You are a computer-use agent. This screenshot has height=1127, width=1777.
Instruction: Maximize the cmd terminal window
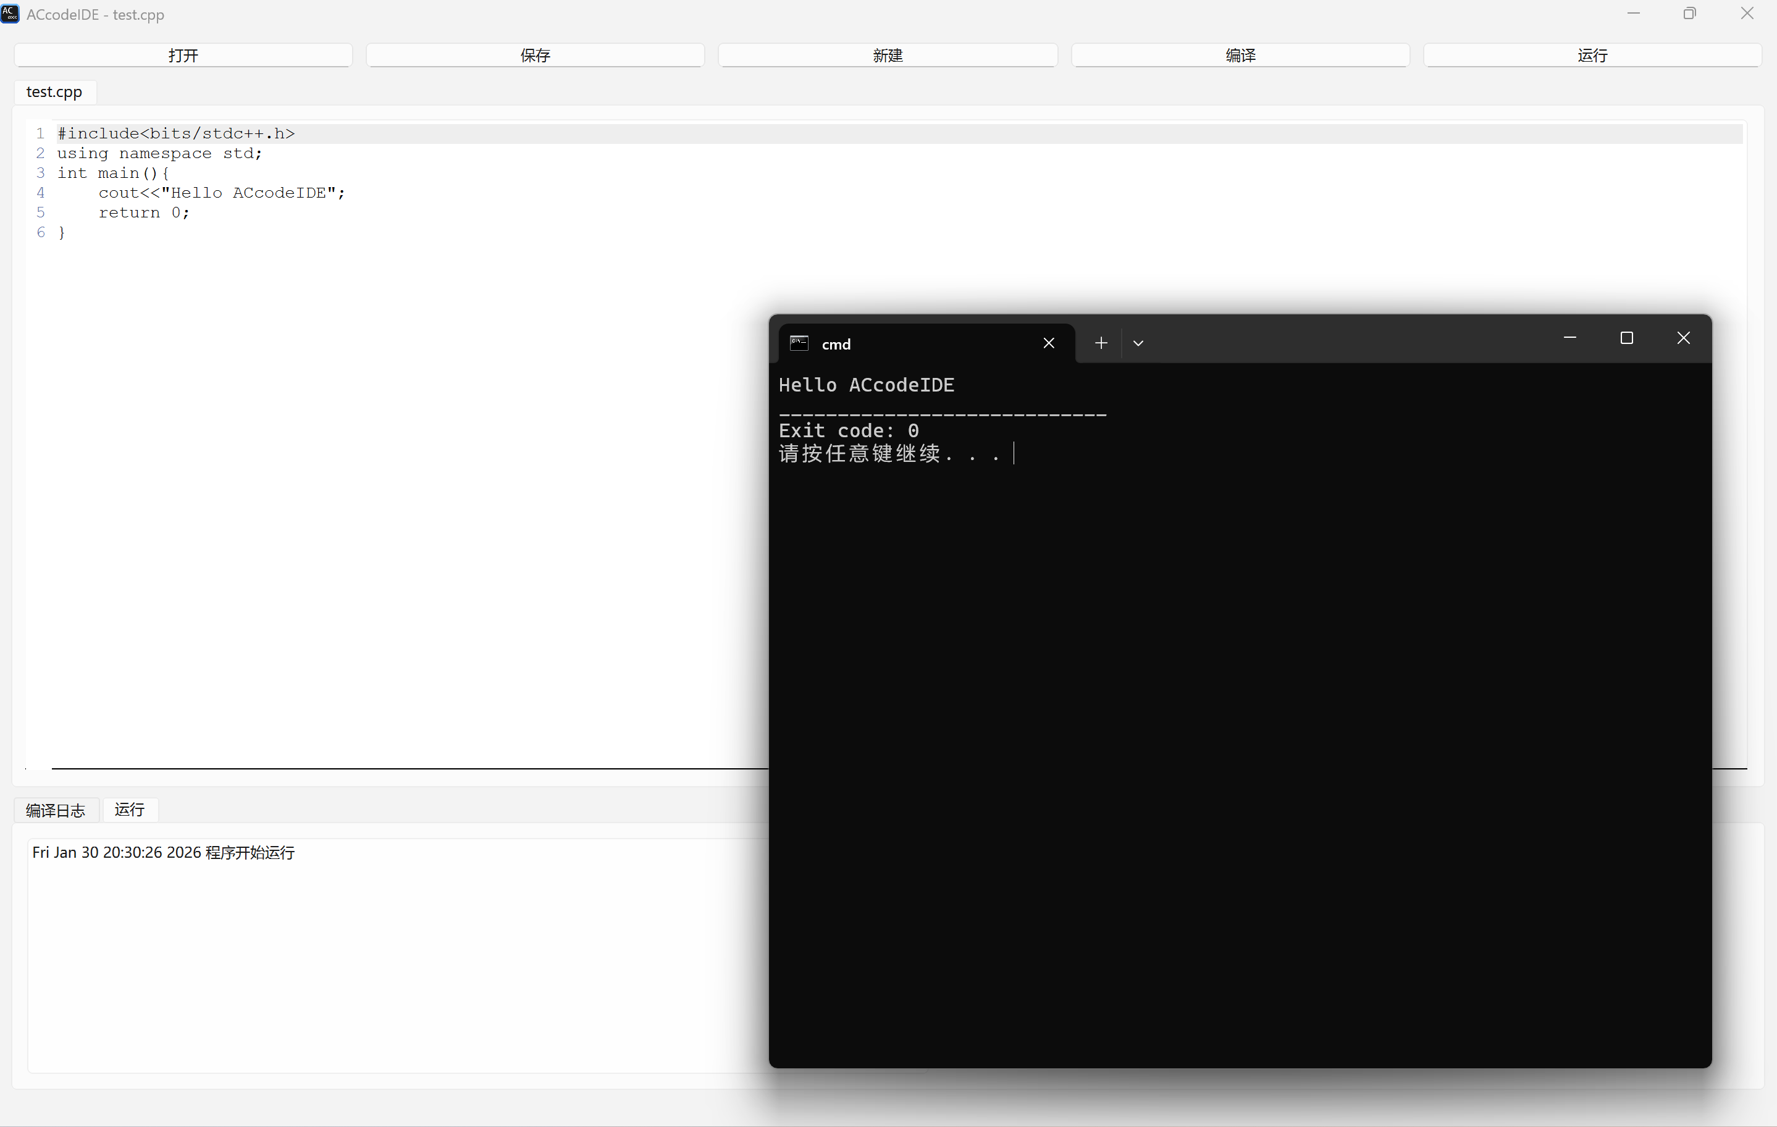[x=1626, y=338]
